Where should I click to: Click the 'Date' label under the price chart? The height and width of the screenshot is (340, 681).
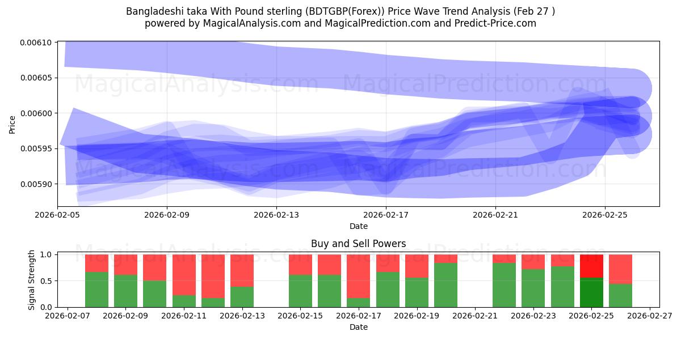point(358,226)
